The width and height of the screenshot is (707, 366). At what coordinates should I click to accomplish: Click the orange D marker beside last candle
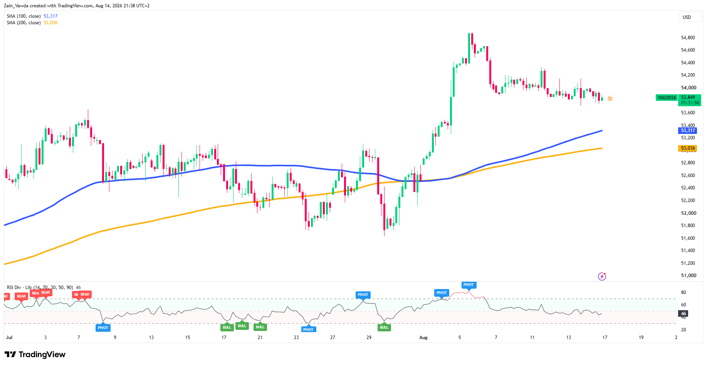(x=610, y=99)
